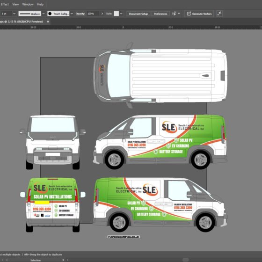
Task: Expand the Style dropdown arrow
Action: click(121, 14)
